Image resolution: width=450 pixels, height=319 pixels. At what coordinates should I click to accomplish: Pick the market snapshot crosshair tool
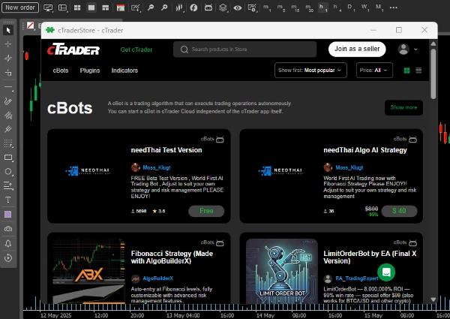8,59
